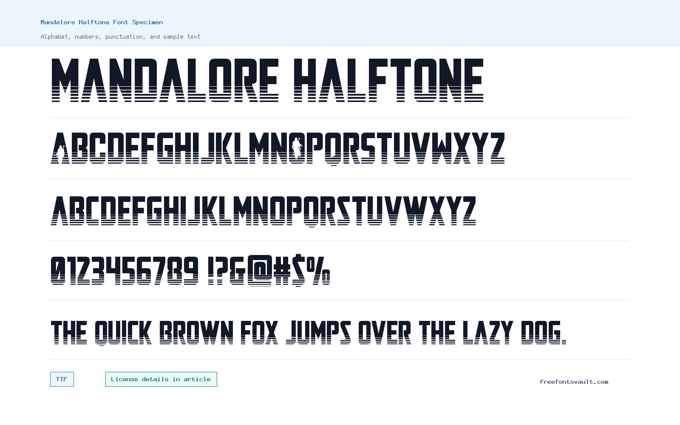Click the 'Alphabet, numbers, punctuation, and sample text' subtitle

pos(121,37)
